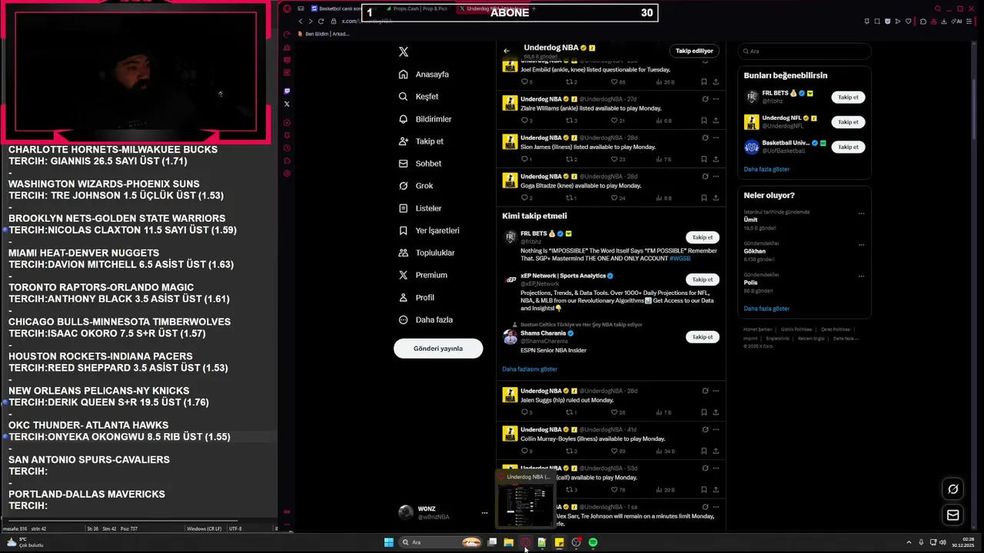Share the Jalen Suggs post
The image size is (984, 553).
(x=716, y=412)
